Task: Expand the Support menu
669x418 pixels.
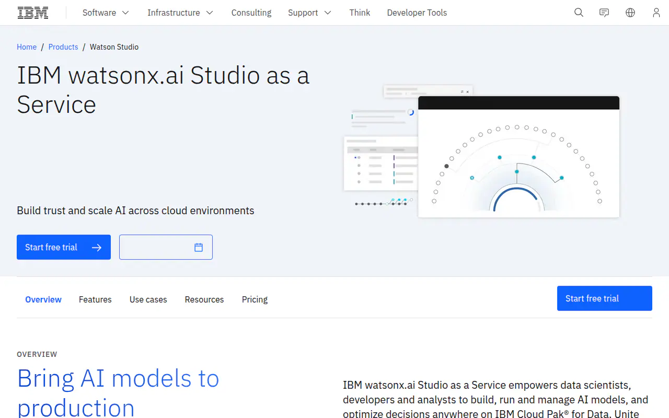Action: 309,13
